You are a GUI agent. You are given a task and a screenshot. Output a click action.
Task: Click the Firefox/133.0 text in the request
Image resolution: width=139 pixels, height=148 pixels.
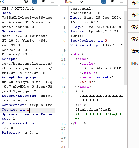(x=16, y=54)
